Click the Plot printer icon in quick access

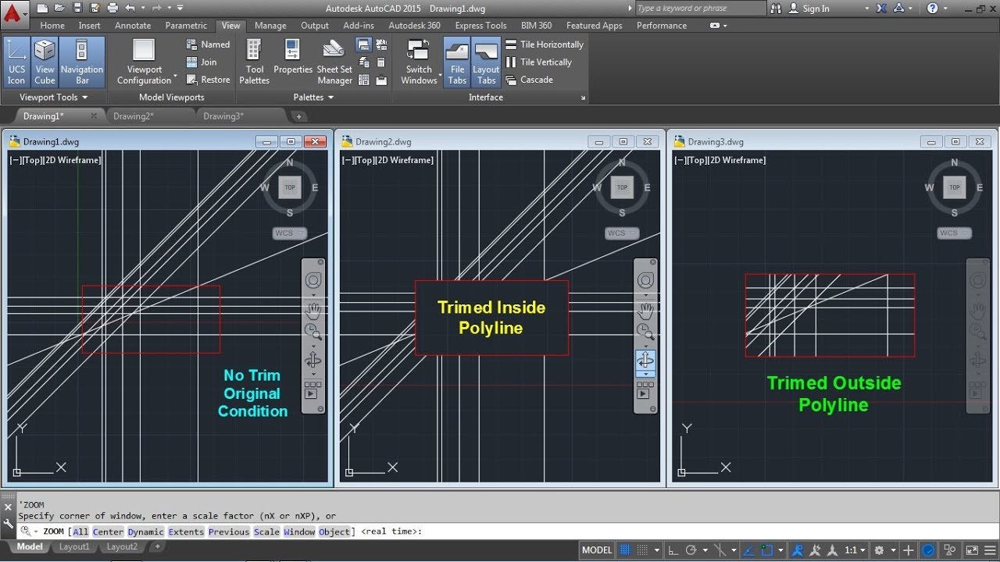click(x=112, y=8)
